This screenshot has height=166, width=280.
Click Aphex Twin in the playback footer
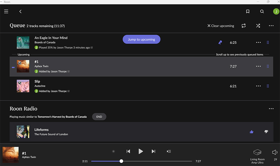(x=29, y=157)
